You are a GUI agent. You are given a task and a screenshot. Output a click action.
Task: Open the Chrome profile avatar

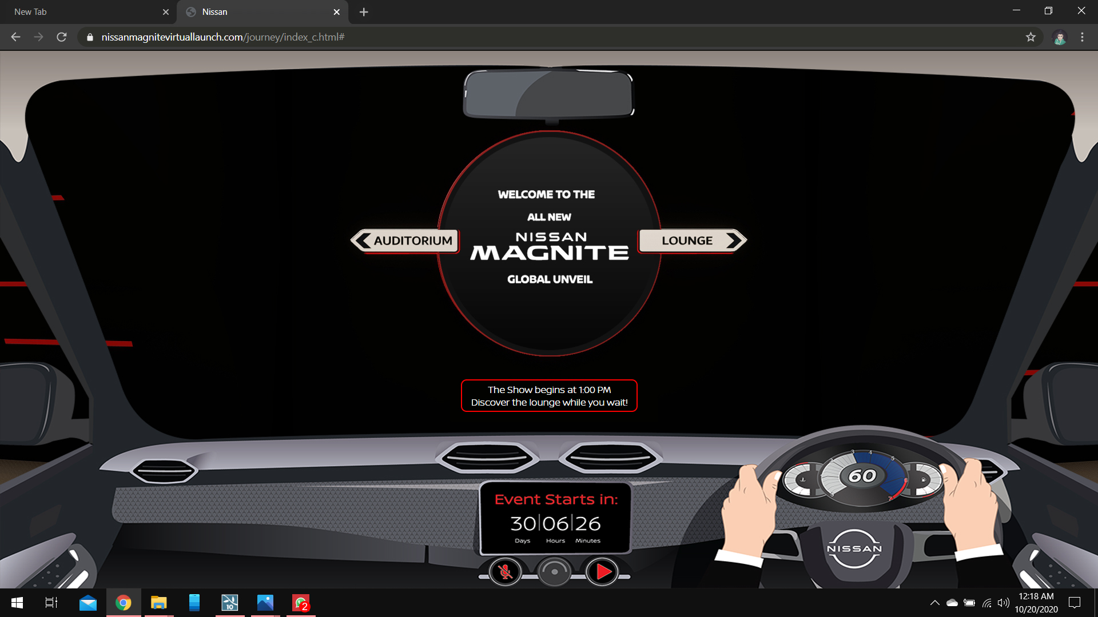(x=1060, y=37)
